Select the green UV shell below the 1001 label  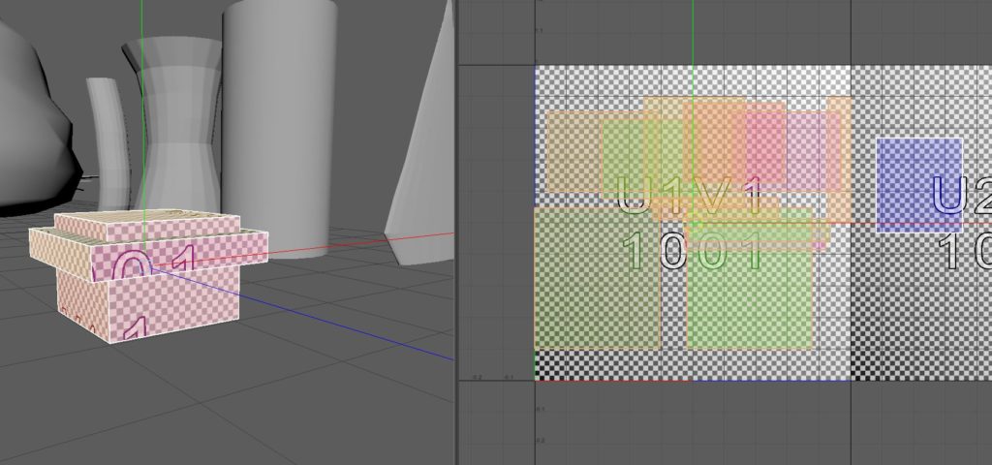click(748, 300)
